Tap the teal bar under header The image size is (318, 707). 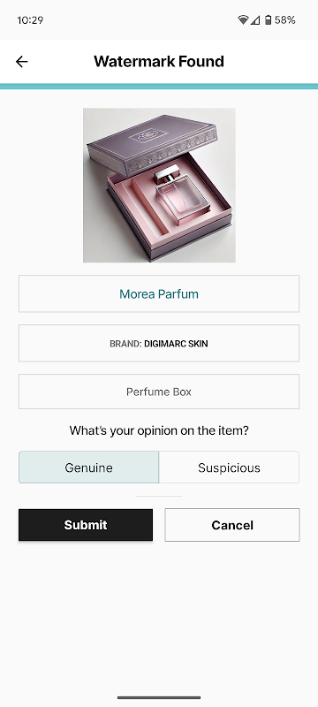click(x=159, y=86)
